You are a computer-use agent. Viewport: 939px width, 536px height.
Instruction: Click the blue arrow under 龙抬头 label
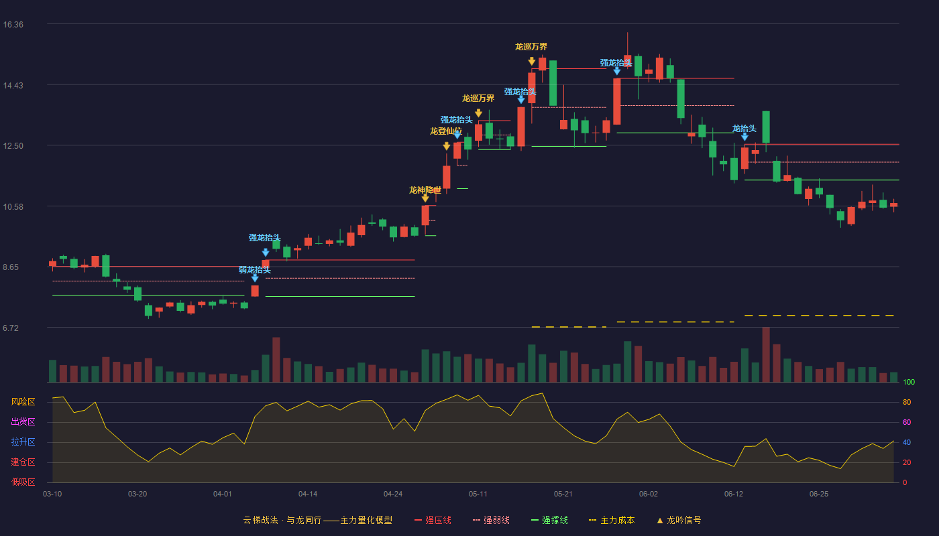click(x=744, y=137)
